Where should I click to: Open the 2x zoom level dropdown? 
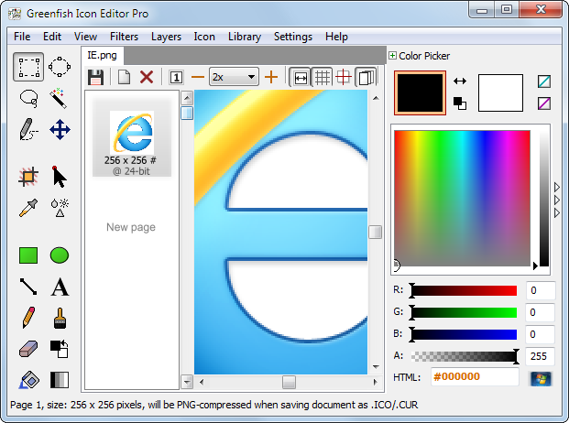coord(234,77)
